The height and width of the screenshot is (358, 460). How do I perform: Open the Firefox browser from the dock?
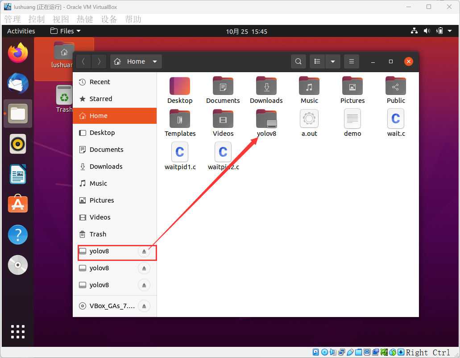[x=18, y=53]
